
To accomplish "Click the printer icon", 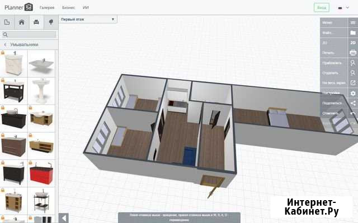I will (x=352, y=52).
